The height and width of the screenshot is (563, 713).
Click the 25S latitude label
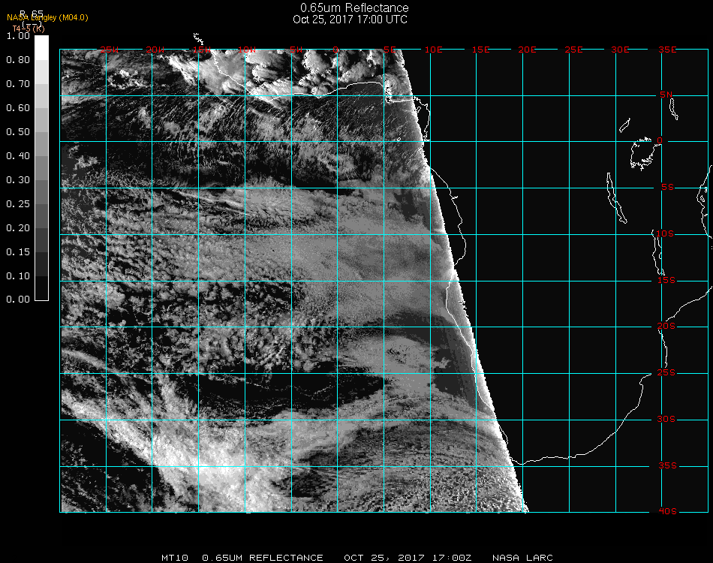pyautogui.click(x=666, y=372)
